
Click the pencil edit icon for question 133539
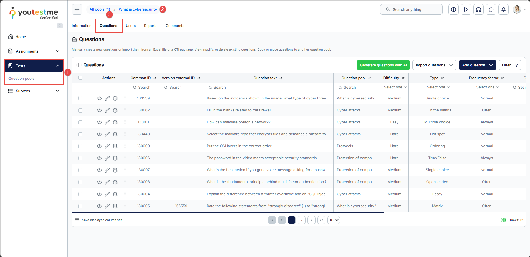107,98
